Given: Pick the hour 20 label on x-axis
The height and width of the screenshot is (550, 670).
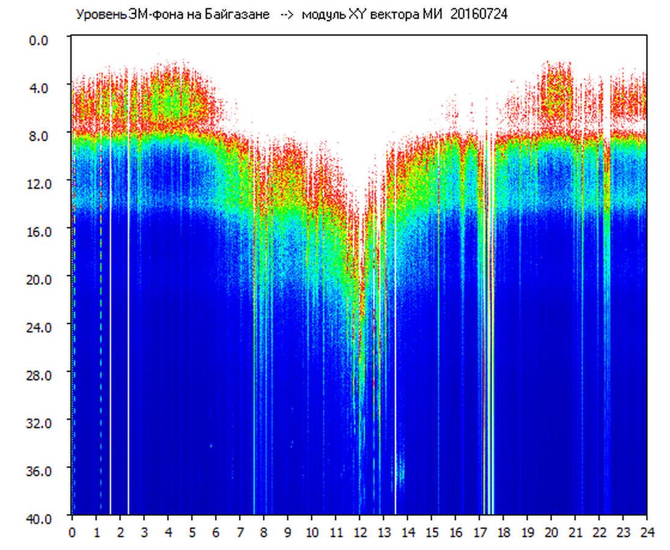Looking at the screenshot, I should coord(551,532).
